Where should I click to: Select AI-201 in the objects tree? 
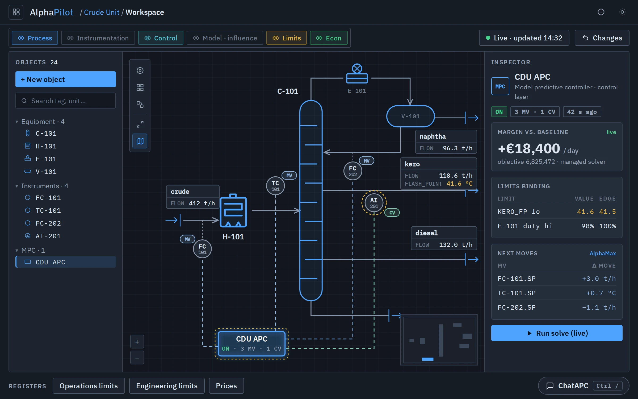click(66, 236)
